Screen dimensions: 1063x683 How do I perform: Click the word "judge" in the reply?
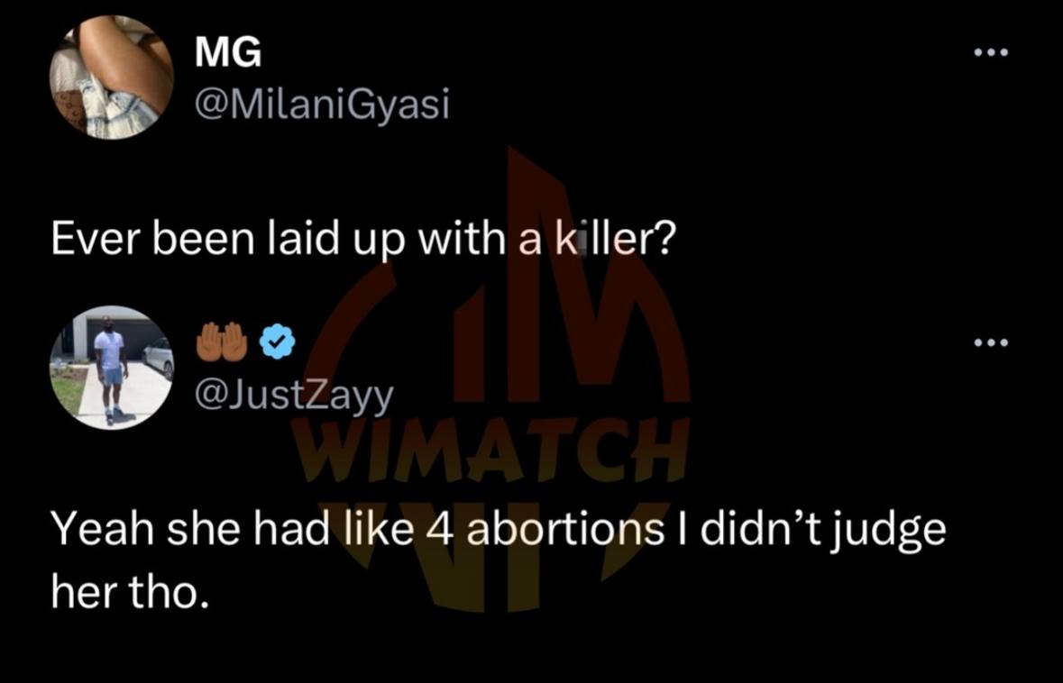[893, 530]
